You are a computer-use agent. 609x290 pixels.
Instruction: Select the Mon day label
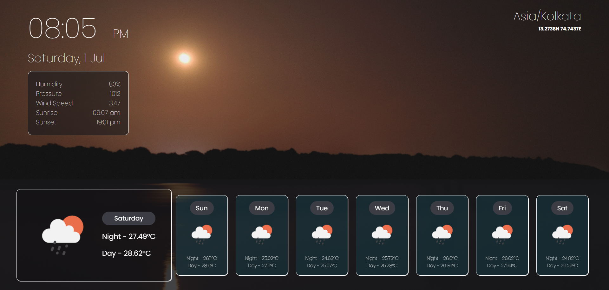click(262, 208)
